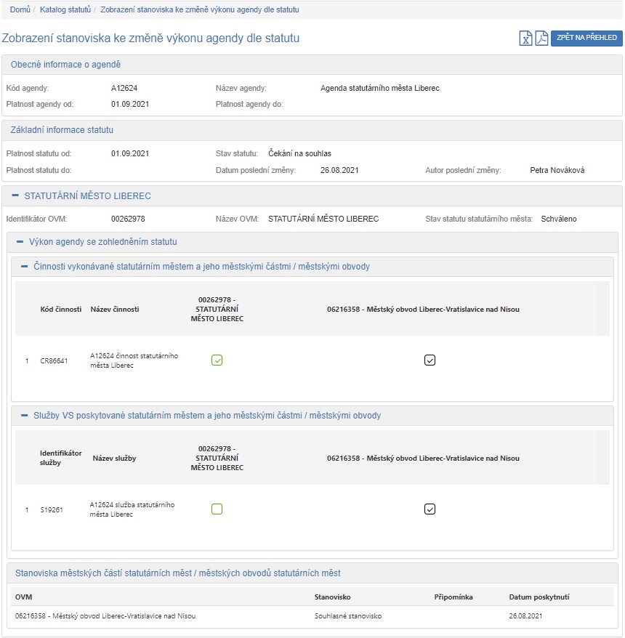The height and width of the screenshot is (638, 625).
Task: Toggle Vratislavice checkbox for služba S19261
Action: click(x=430, y=509)
